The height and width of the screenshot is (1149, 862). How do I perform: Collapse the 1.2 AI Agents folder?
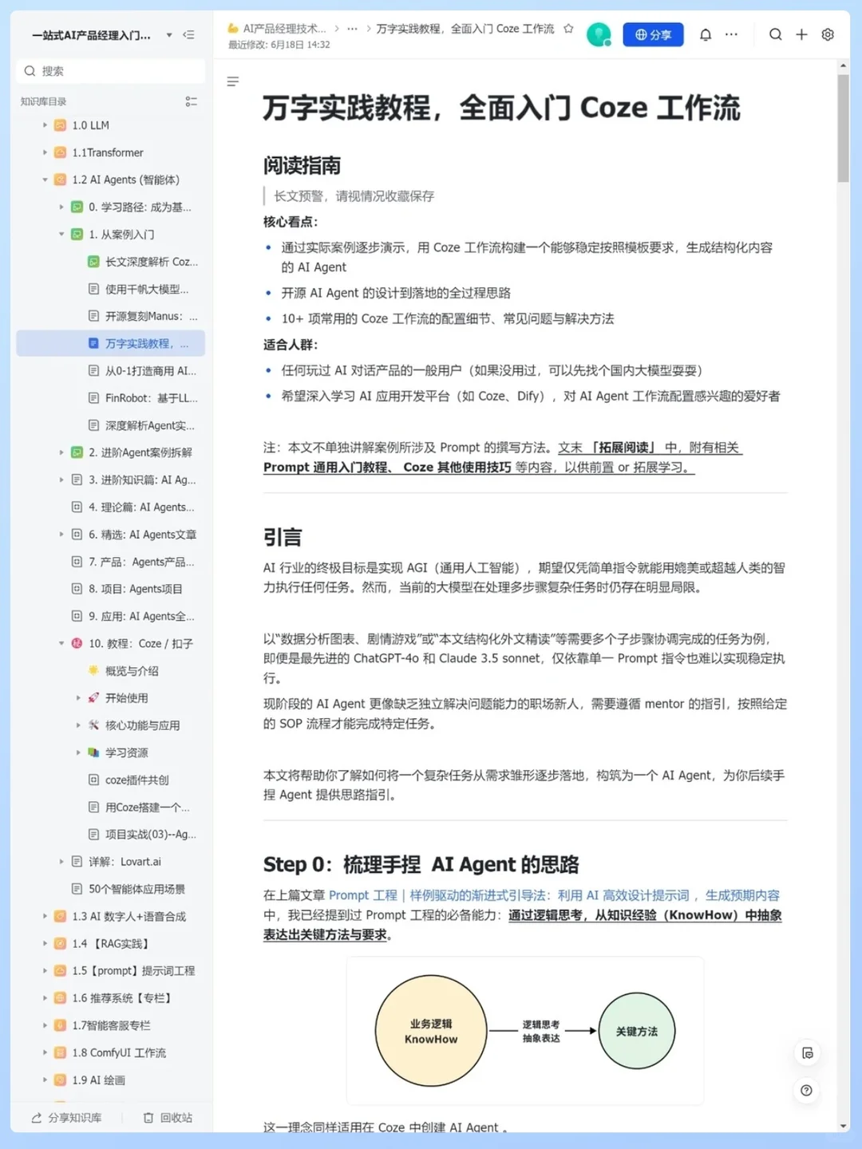tap(45, 180)
